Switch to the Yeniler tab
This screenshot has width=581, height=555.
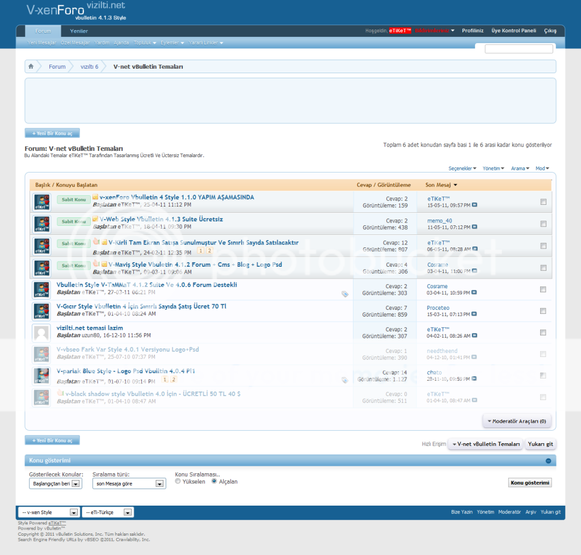pos(79,31)
